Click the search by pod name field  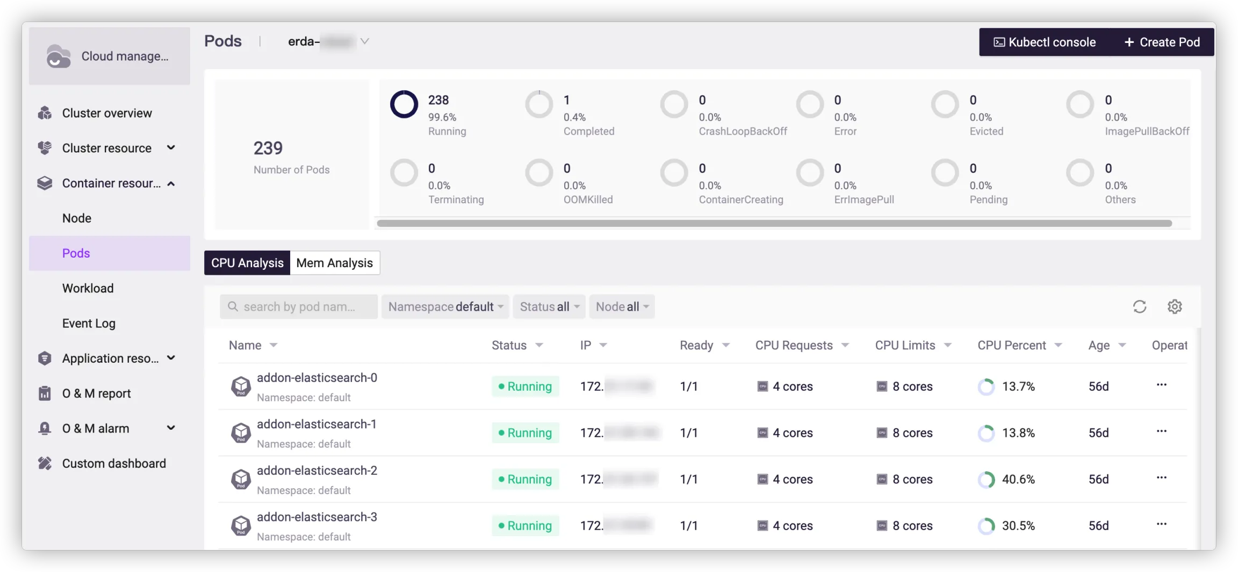click(x=299, y=307)
